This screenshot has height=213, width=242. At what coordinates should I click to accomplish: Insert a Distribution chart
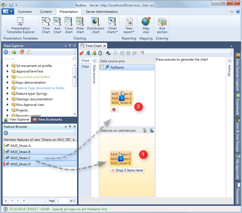(x=95, y=25)
